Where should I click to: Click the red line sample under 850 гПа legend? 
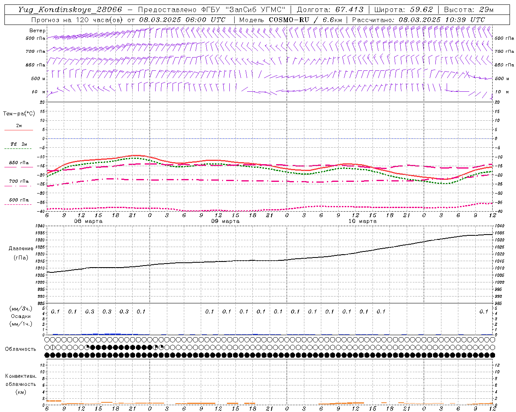click(x=19, y=167)
